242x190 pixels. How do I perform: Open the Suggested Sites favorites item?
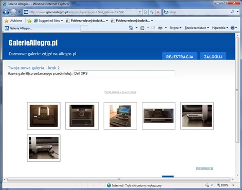[48, 20]
